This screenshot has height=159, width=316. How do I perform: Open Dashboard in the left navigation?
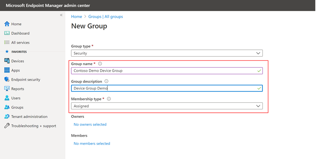point(20,33)
